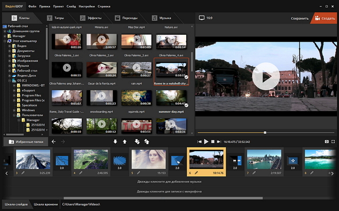339x211 pixels.
Task: Switch to the Переходы tab
Action: (127, 18)
